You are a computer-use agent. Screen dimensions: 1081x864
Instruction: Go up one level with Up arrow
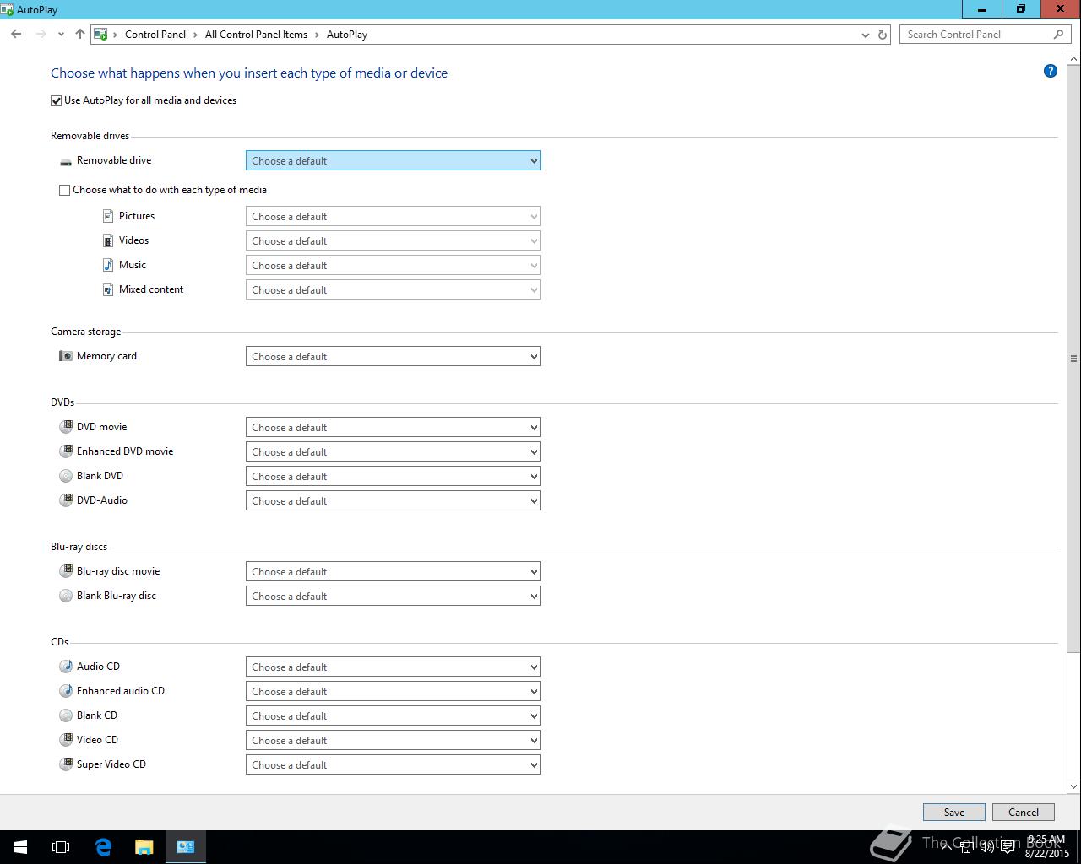click(80, 35)
